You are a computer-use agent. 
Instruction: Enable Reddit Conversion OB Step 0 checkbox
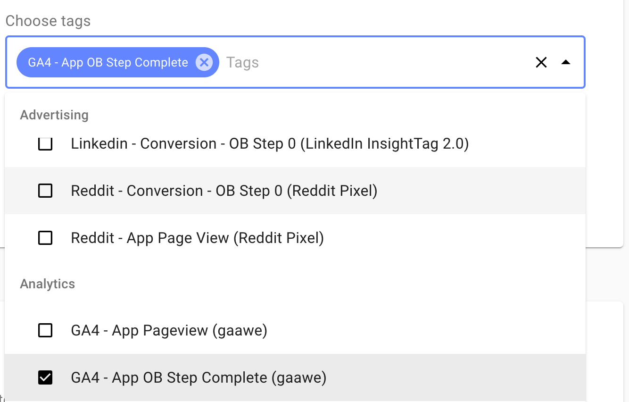pyautogui.click(x=45, y=191)
